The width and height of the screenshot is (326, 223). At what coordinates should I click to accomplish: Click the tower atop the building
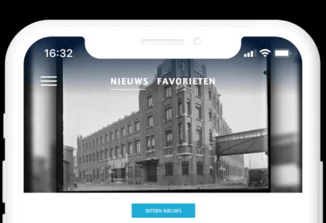(182, 70)
